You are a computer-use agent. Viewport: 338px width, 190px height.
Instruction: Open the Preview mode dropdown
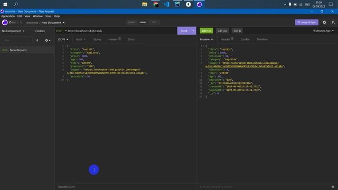click(206, 40)
